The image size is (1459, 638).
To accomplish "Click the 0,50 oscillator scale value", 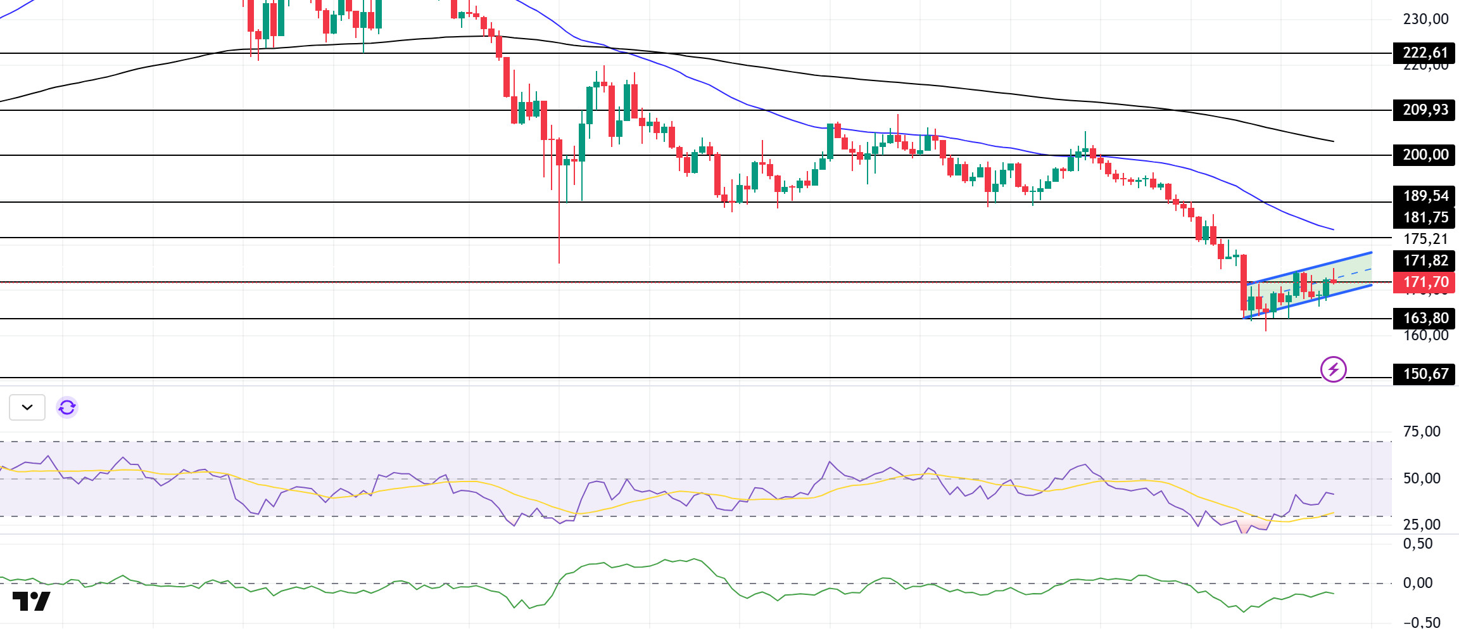I will (1417, 544).
